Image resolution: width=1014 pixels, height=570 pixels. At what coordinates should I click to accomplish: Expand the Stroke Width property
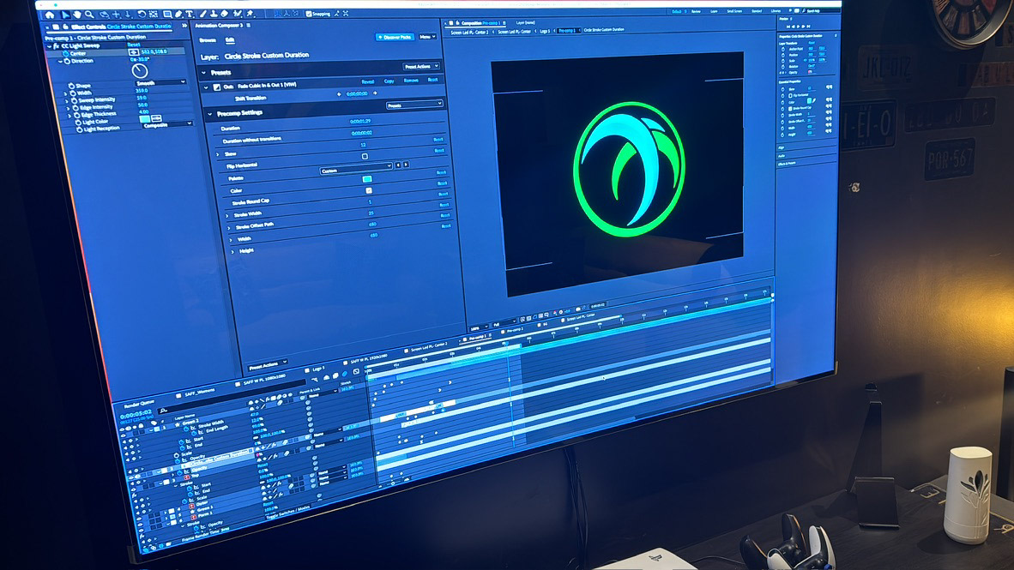click(x=227, y=215)
